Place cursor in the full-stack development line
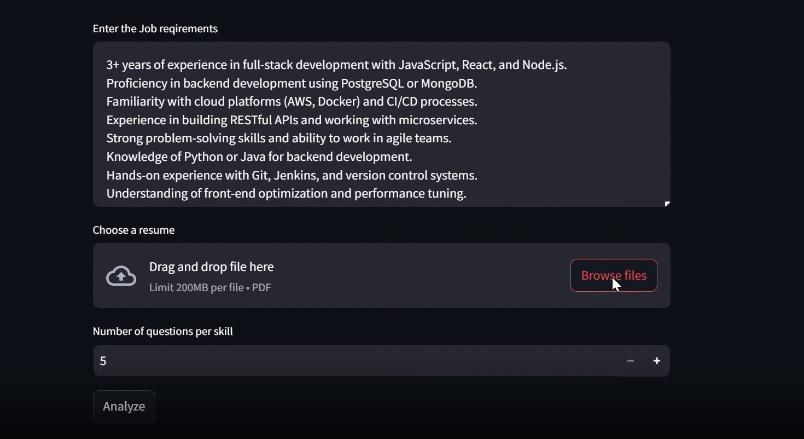This screenshot has width=804, height=439. click(x=336, y=65)
